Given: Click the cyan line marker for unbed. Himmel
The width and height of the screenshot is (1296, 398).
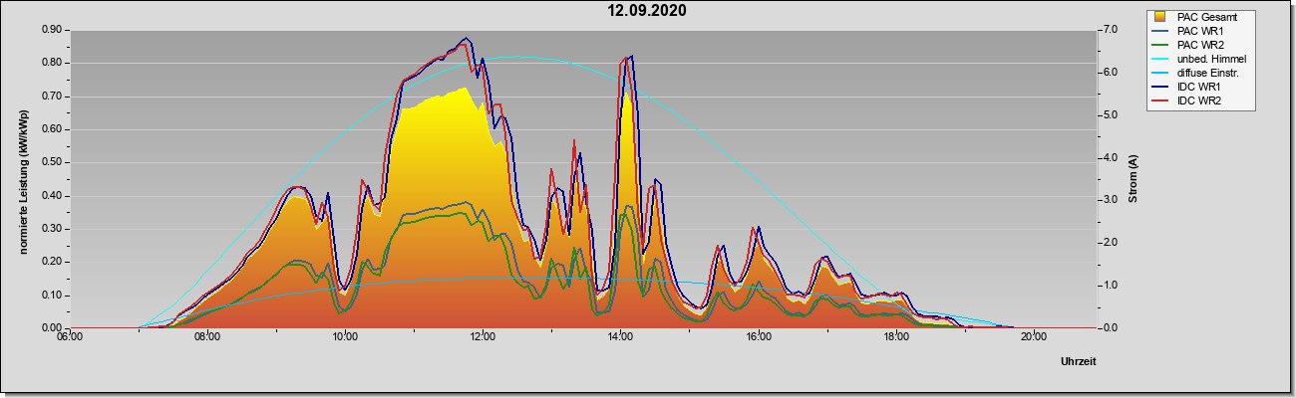Looking at the screenshot, I should 1160,59.
